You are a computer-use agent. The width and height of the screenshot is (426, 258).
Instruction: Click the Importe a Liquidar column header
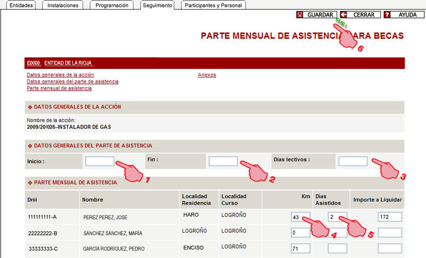pyautogui.click(x=378, y=200)
